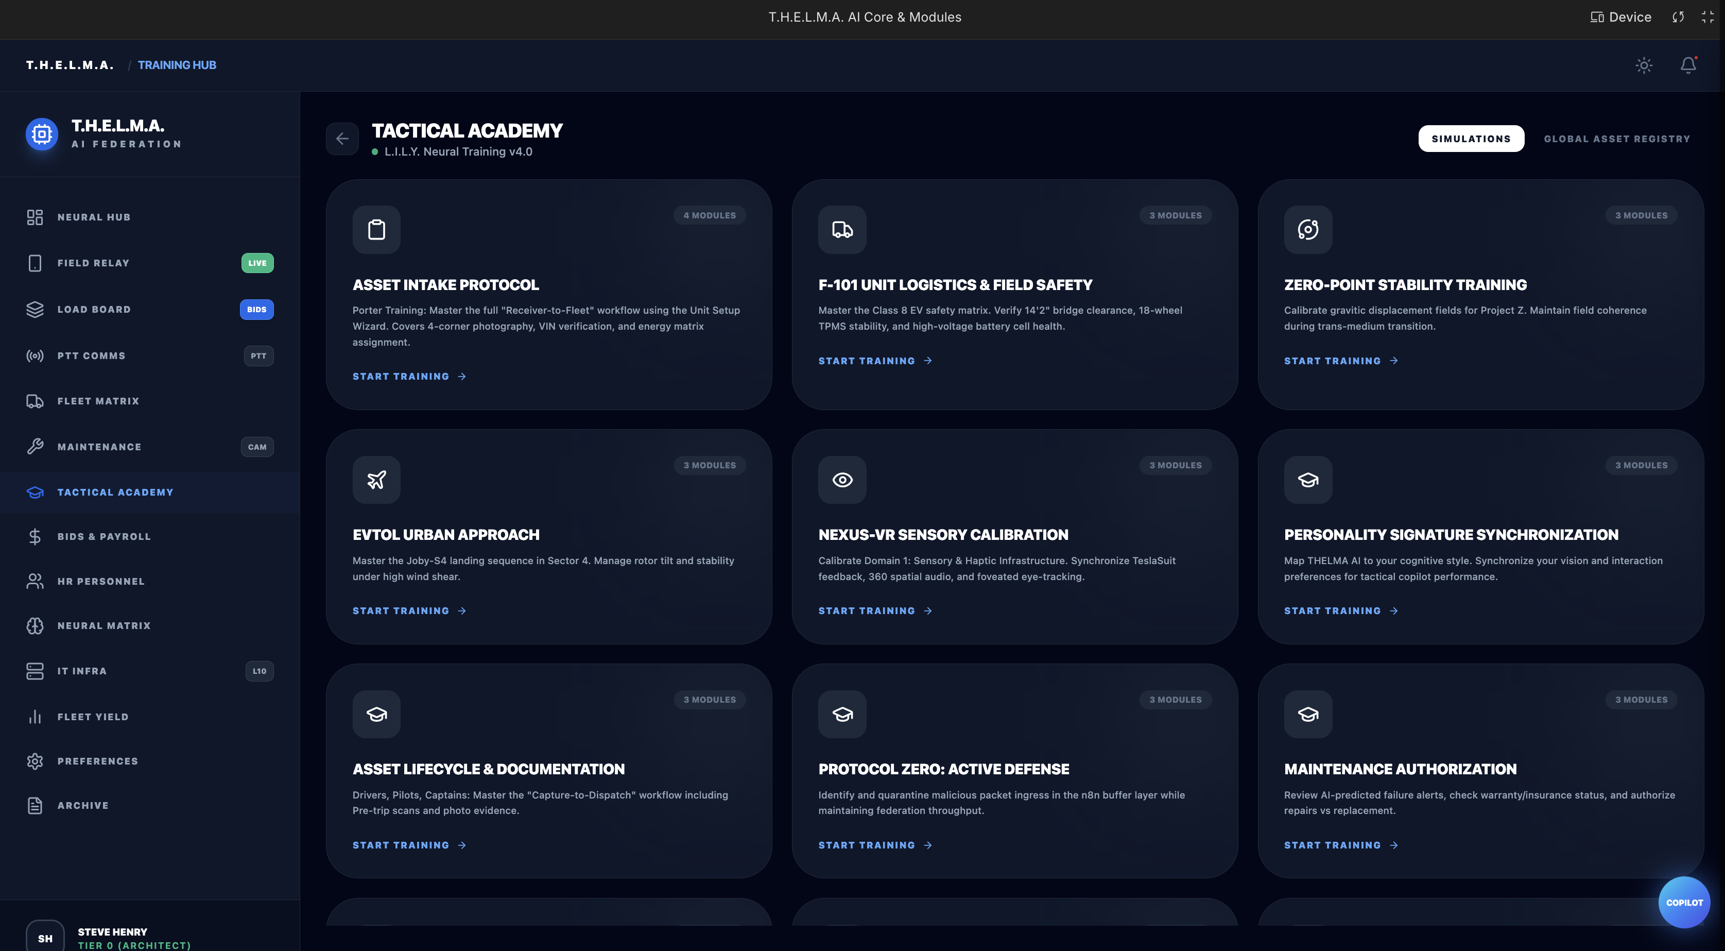Click the T.H.E.L.M.A. chip logo icon

42,134
